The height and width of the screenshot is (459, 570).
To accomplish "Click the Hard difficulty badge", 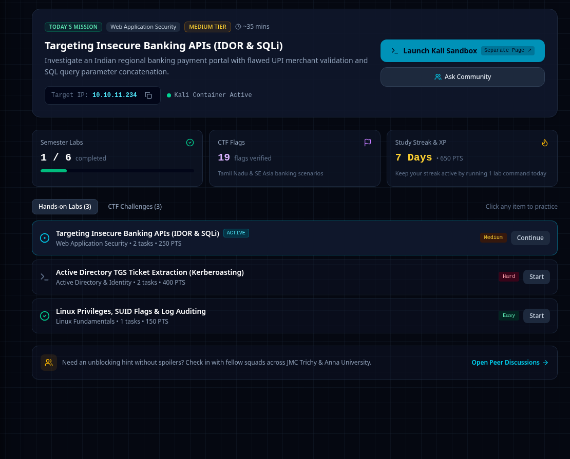I will (508, 276).
